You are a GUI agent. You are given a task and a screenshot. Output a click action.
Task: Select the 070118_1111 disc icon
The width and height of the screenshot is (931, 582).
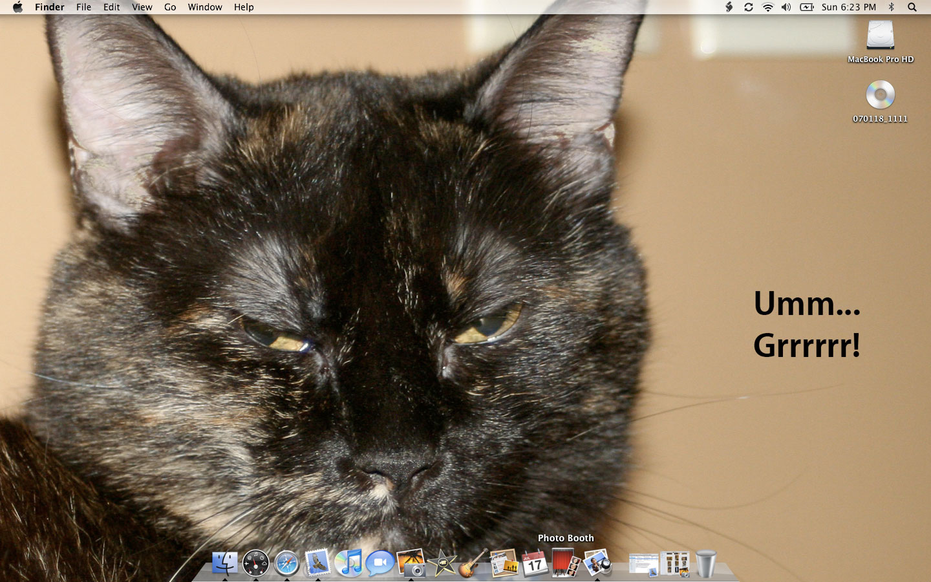[x=881, y=94]
